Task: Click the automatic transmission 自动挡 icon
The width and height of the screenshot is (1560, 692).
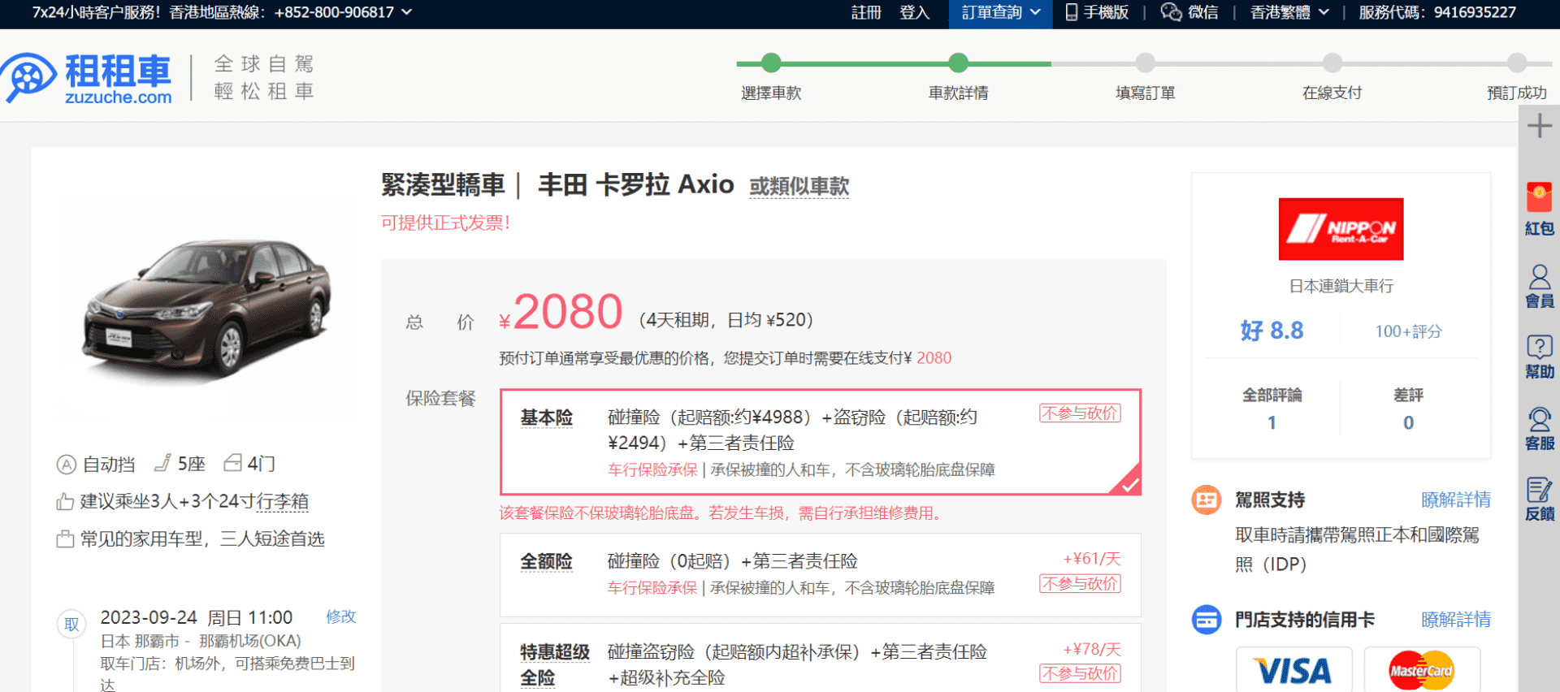Action: coord(66,465)
